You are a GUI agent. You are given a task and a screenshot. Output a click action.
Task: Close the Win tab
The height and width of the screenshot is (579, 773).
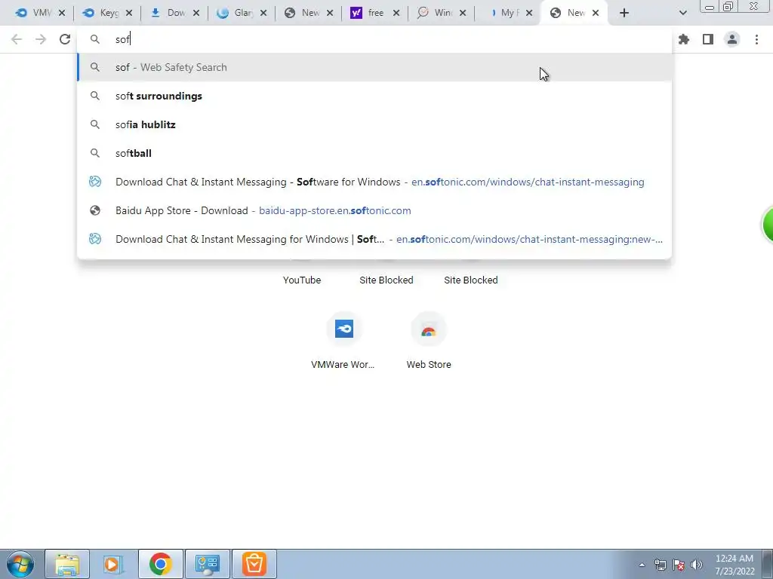[463, 14]
